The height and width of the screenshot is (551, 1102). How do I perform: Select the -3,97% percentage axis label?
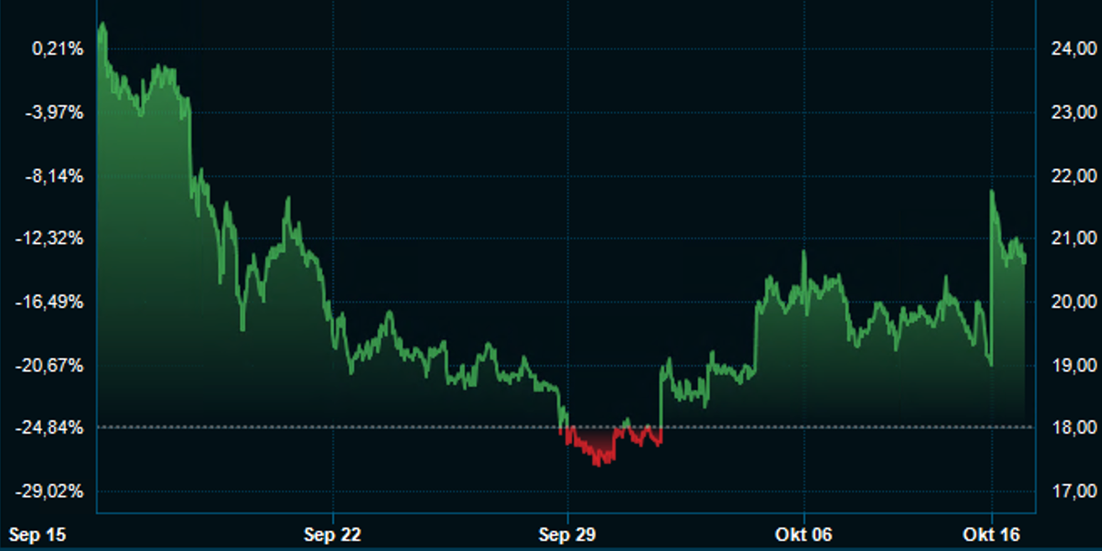(55, 112)
